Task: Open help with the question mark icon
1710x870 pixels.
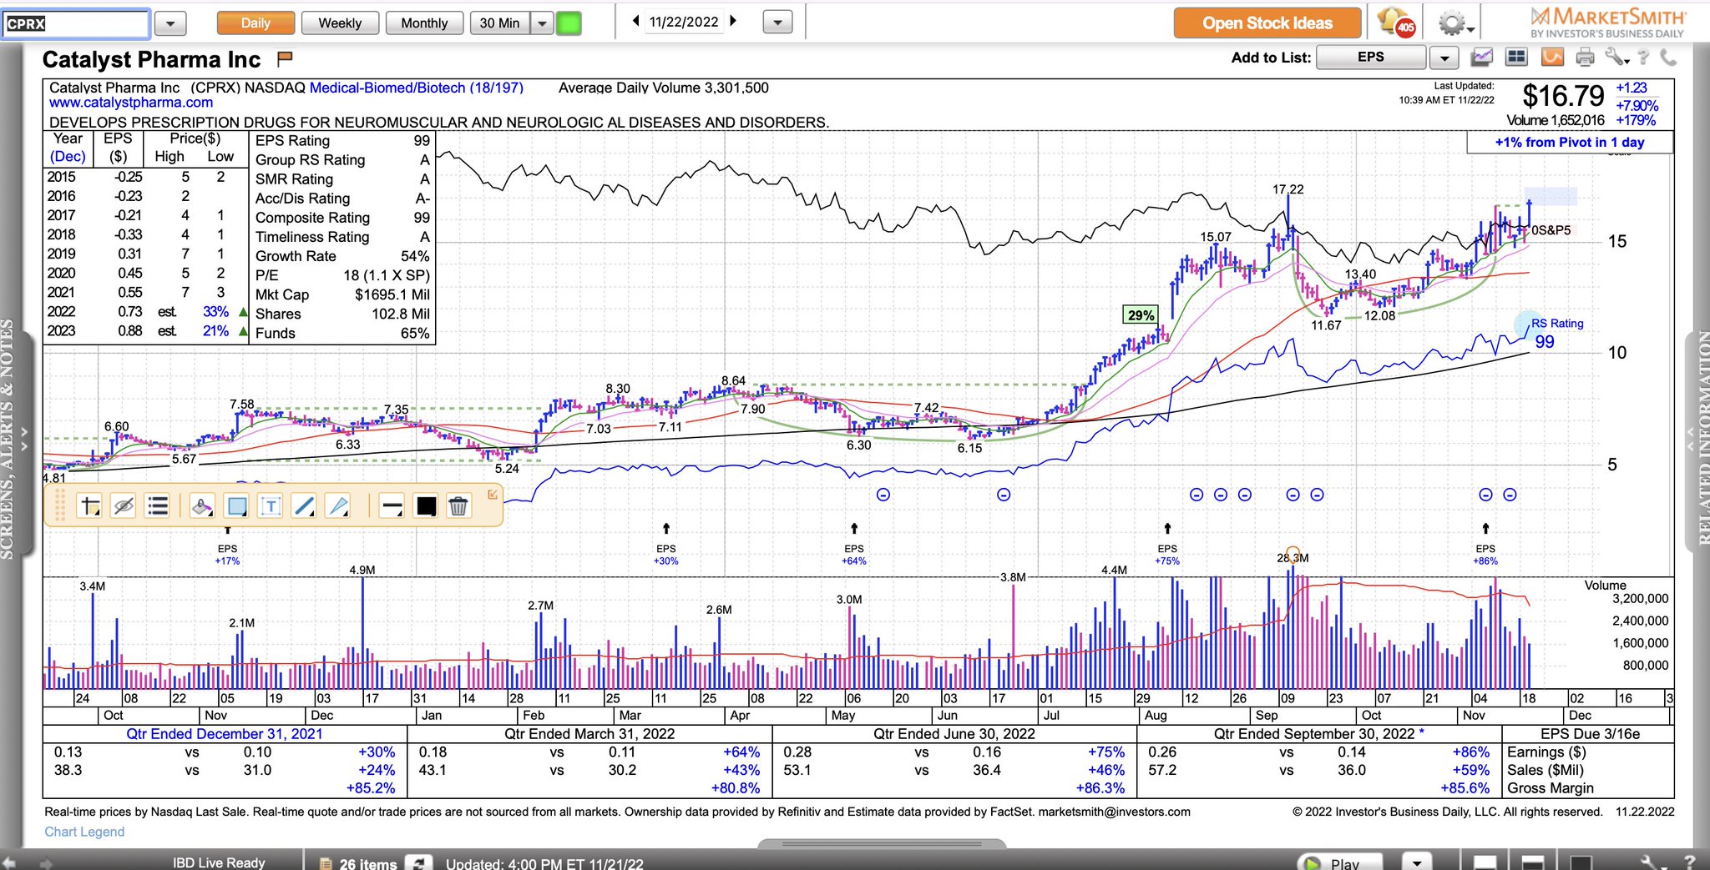Action: click(1644, 58)
